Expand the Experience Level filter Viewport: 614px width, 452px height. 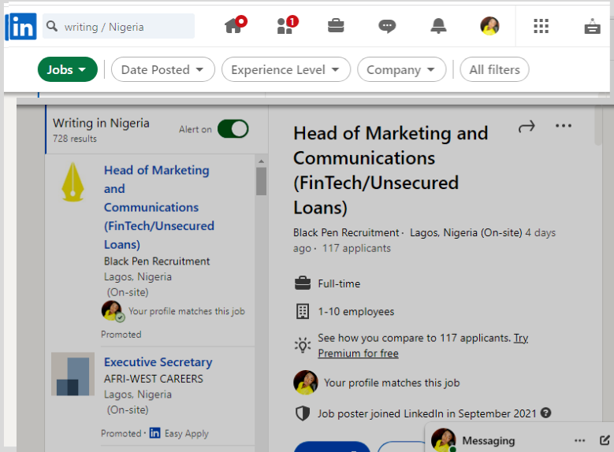pos(286,69)
